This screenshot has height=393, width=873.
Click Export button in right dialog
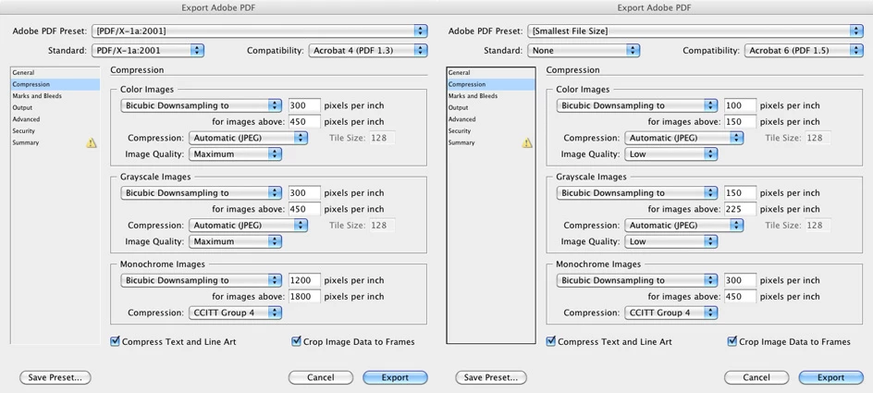click(831, 377)
